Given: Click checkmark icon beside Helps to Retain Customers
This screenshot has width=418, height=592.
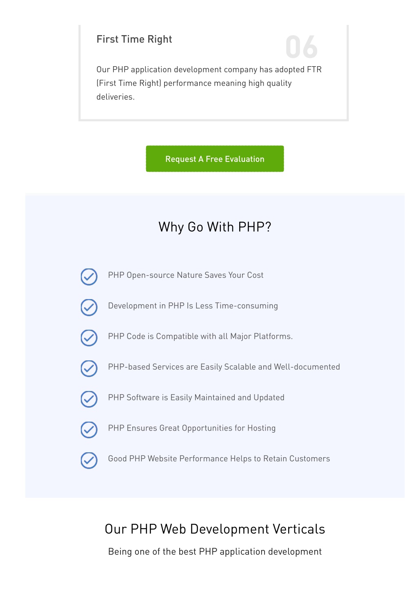Looking at the screenshot, I should [89, 460].
